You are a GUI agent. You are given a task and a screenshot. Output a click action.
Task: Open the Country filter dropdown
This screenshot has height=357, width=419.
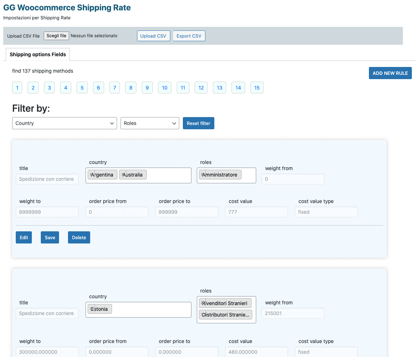[x=64, y=123]
